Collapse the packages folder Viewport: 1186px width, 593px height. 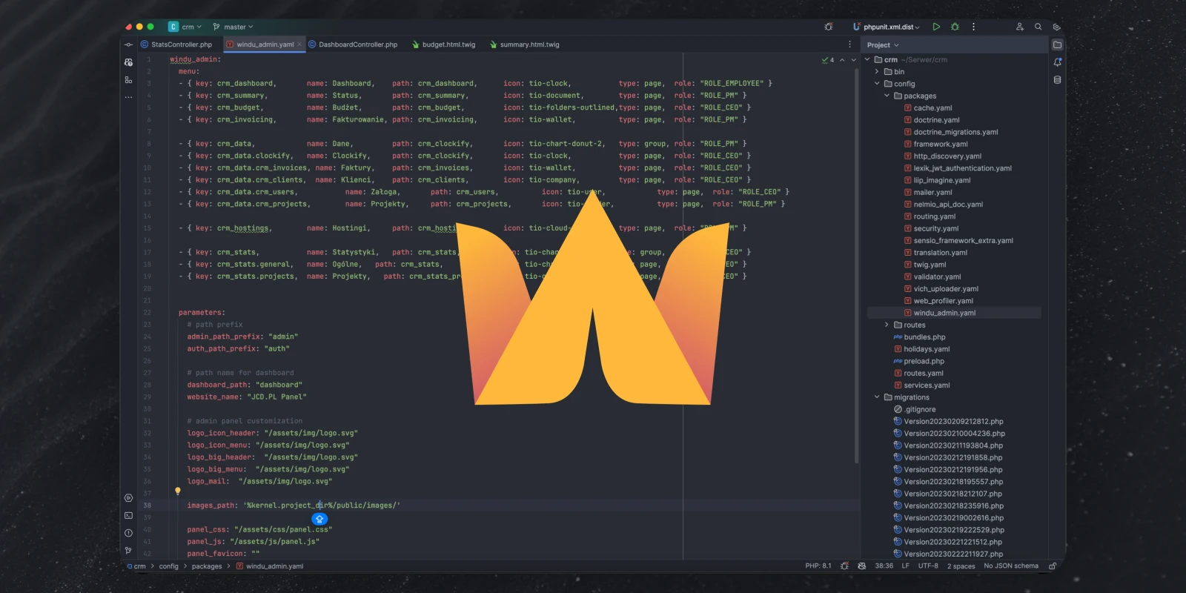point(887,96)
